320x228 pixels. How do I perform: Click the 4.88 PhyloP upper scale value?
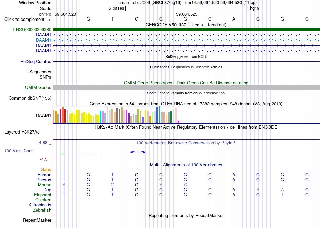(x=43, y=143)
